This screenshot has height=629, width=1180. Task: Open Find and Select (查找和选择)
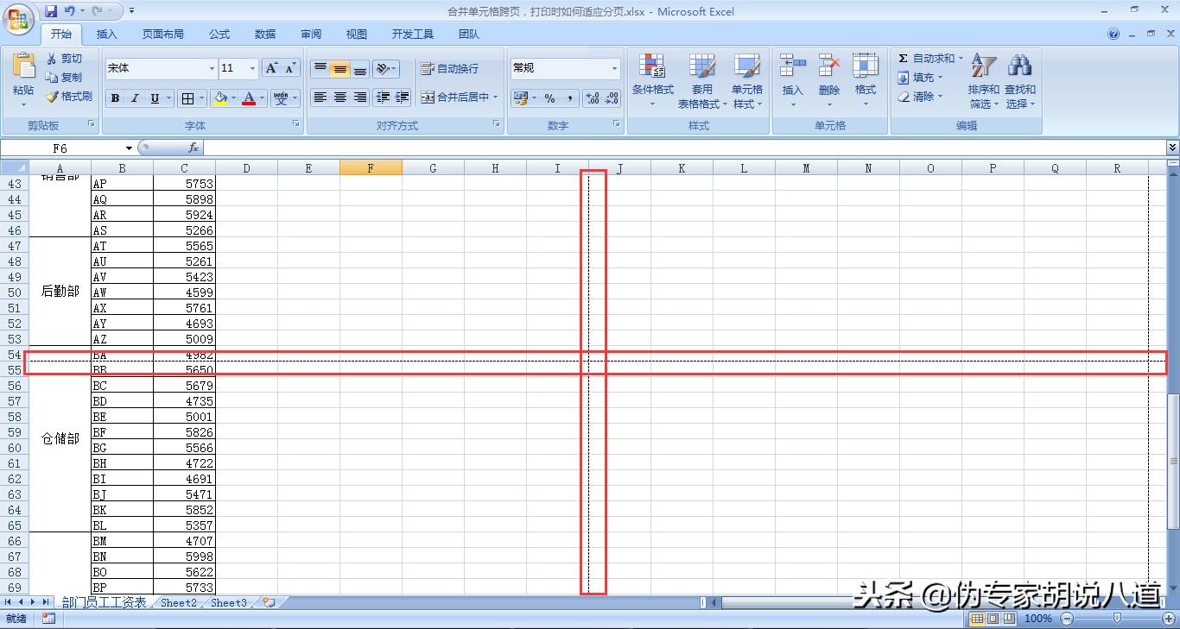coord(1019,80)
